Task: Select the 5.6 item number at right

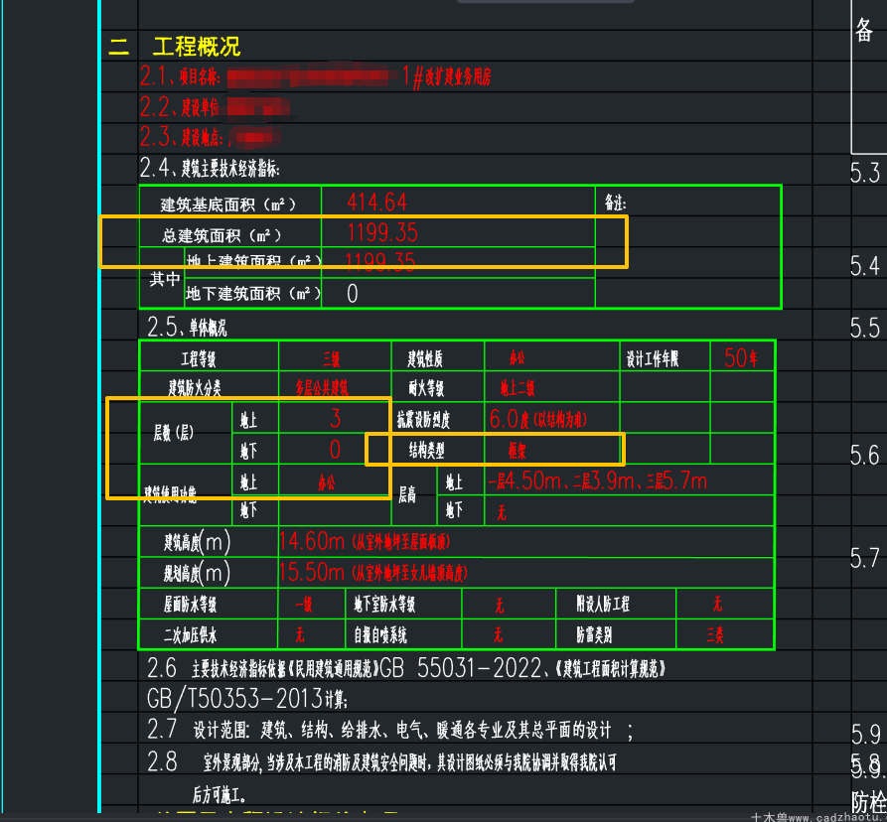Action: point(865,455)
